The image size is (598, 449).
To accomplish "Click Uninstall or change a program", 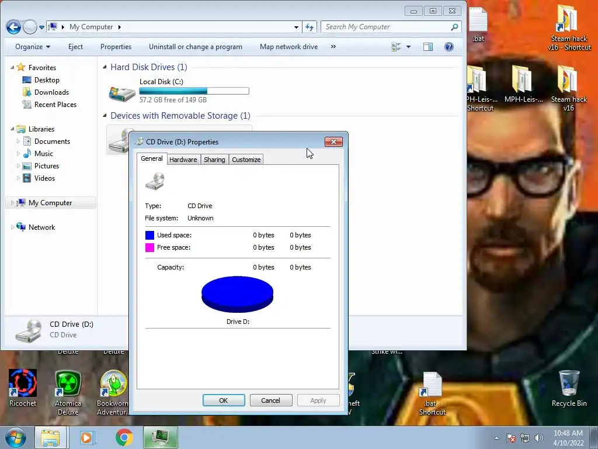I will [x=196, y=47].
